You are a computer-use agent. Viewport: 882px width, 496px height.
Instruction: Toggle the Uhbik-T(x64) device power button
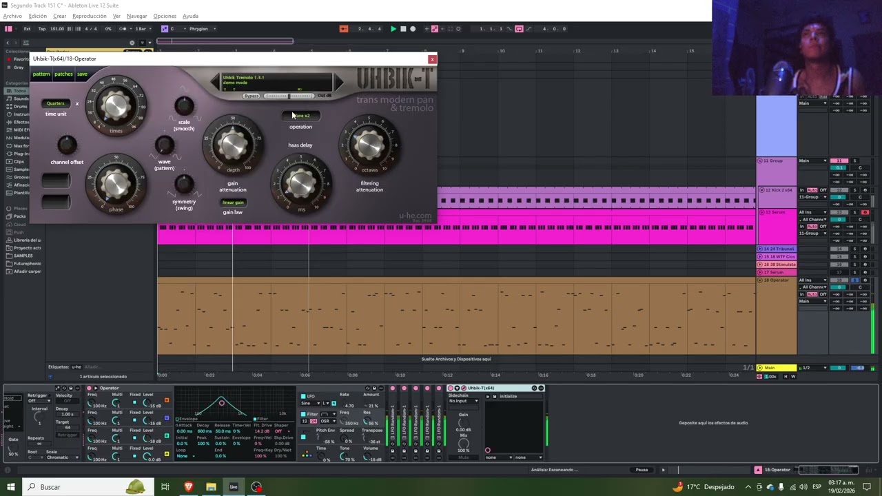[x=451, y=389]
